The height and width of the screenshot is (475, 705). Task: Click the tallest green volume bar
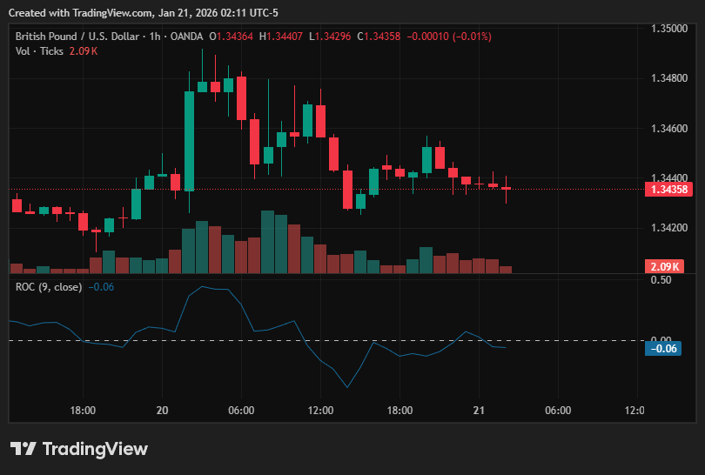267,242
